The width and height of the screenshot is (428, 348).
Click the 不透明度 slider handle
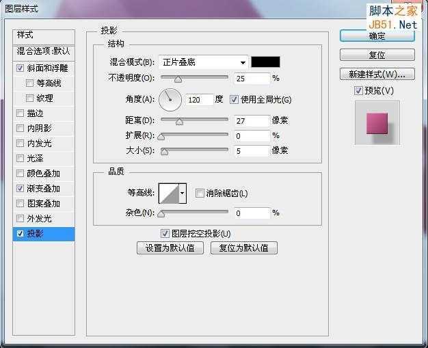tap(178, 79)
